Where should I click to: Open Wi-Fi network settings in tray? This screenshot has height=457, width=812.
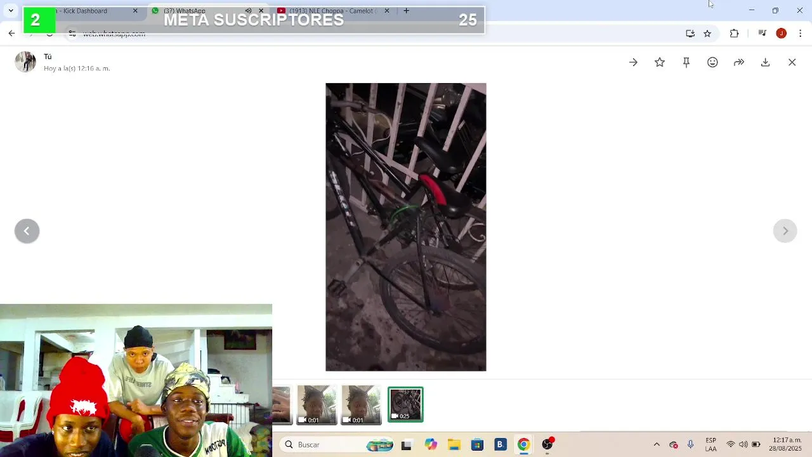tap(731, 445)
